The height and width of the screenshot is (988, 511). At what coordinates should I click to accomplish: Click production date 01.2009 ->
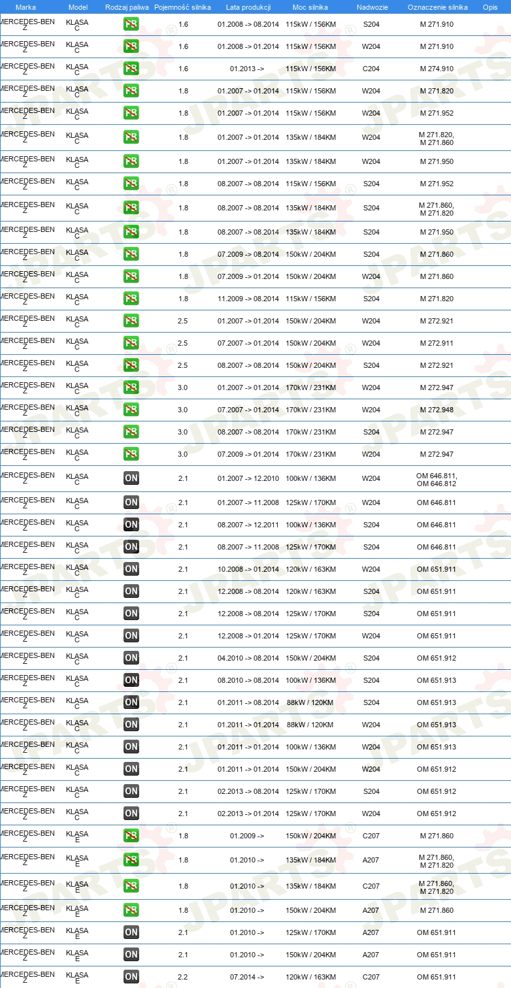click(x=247, y=836)
